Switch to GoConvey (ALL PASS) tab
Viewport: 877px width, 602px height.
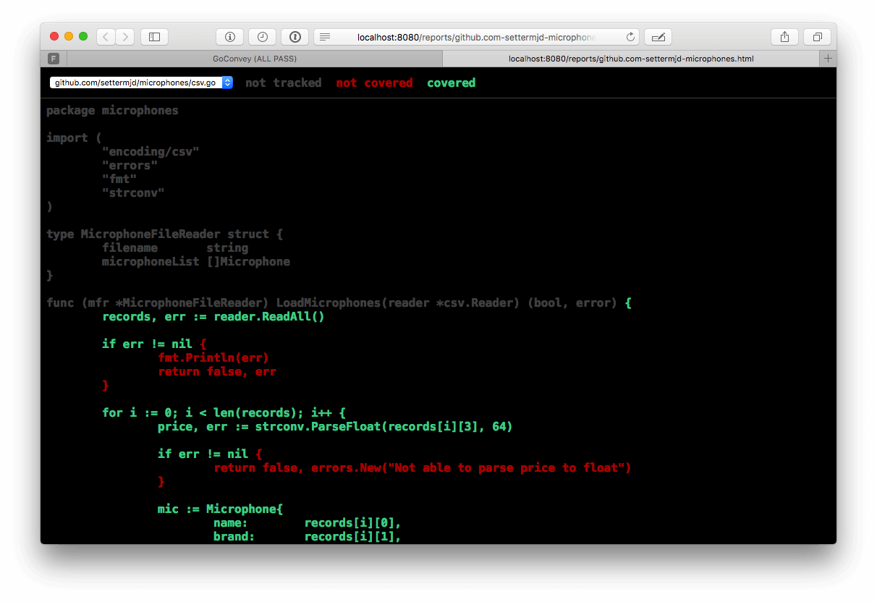point(255,59)
